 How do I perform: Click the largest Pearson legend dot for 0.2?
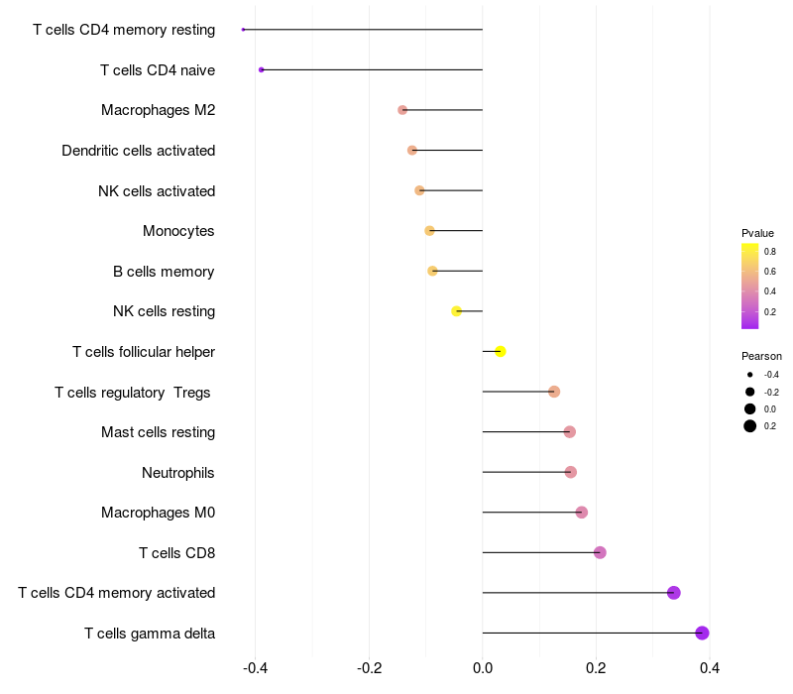tap(750, 426)
